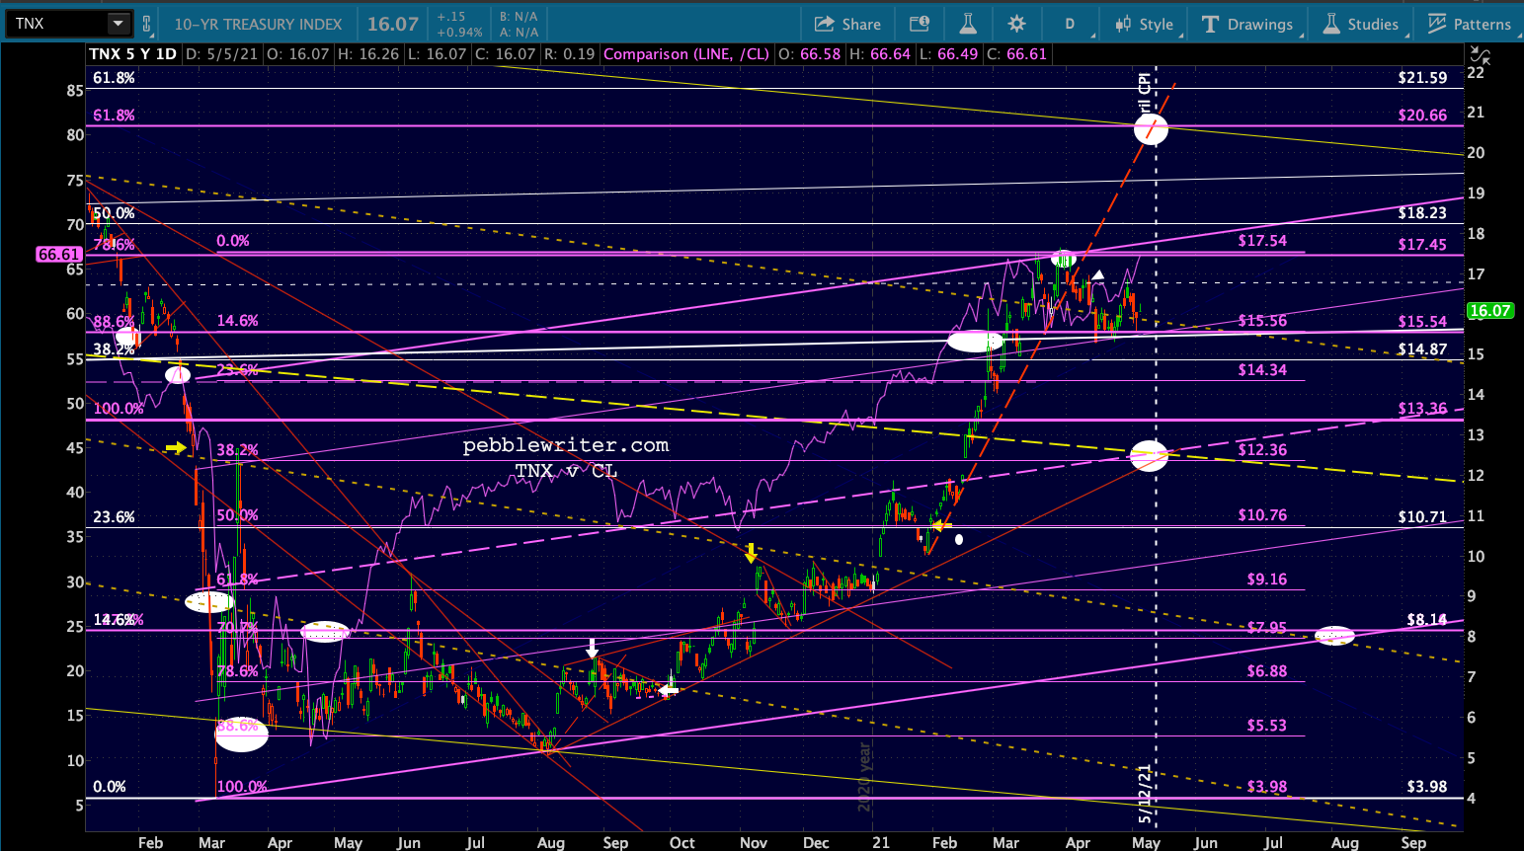
Task: Open the D timeframe dropdown
Action: coord(1070,24)
